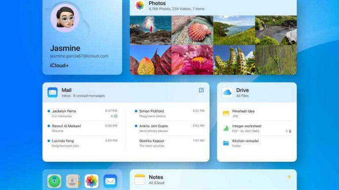Open the iCloud Drive cloud icon
Viewport: 339px width, 190px height.
click(227, 92)
